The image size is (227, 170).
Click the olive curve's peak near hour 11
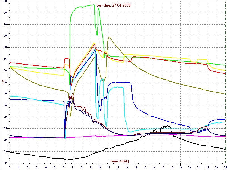[x=109, y=37]
